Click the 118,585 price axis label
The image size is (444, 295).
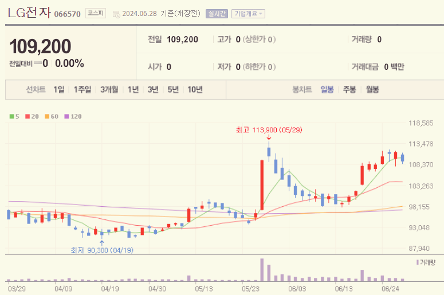coord(421,123)
